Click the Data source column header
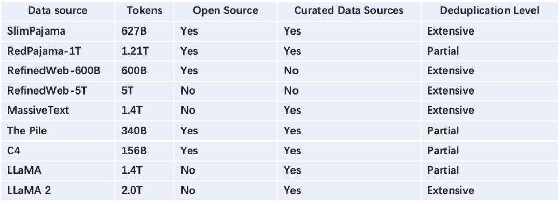The image size is (560, 204). [x=58, y=11]
